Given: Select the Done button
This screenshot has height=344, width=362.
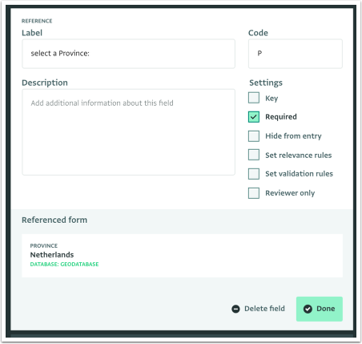Looking at the screenshot, I should pos(320,309).
